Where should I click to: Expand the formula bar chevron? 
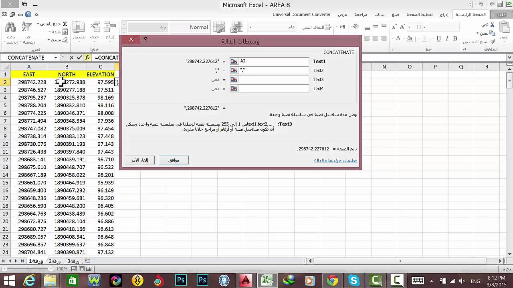tap(509, 58)
